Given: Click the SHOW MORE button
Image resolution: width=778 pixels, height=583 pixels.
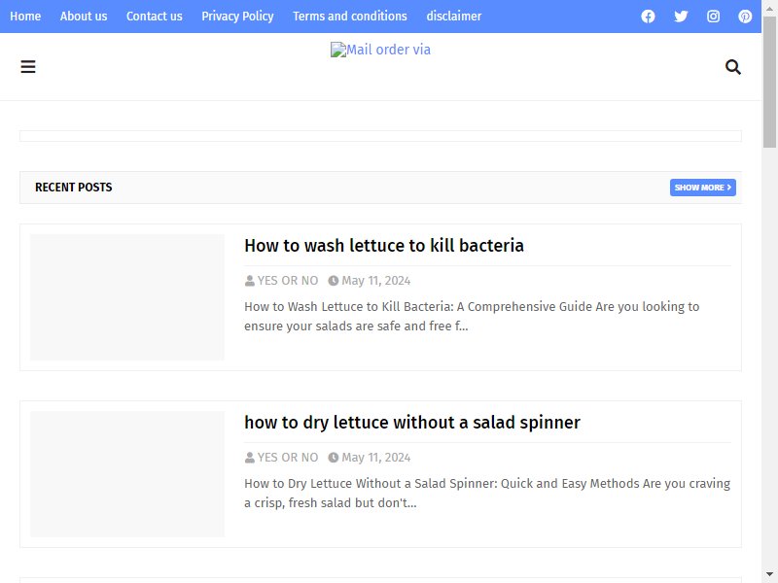Looking at the screenshot, I should [702, 188].
